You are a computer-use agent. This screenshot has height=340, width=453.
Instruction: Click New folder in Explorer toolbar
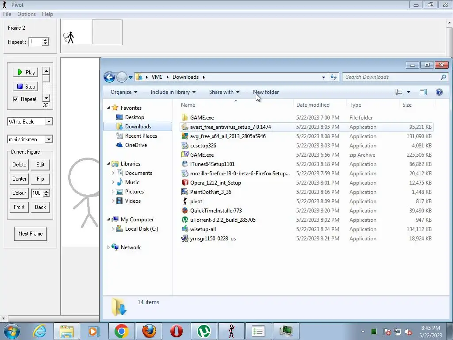tap(266, 92)
